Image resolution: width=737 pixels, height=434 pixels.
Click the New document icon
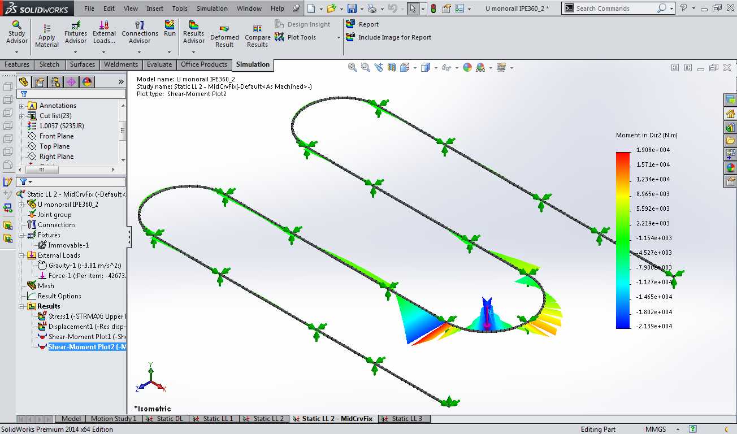pyautogui.click(x=311, y=8)
